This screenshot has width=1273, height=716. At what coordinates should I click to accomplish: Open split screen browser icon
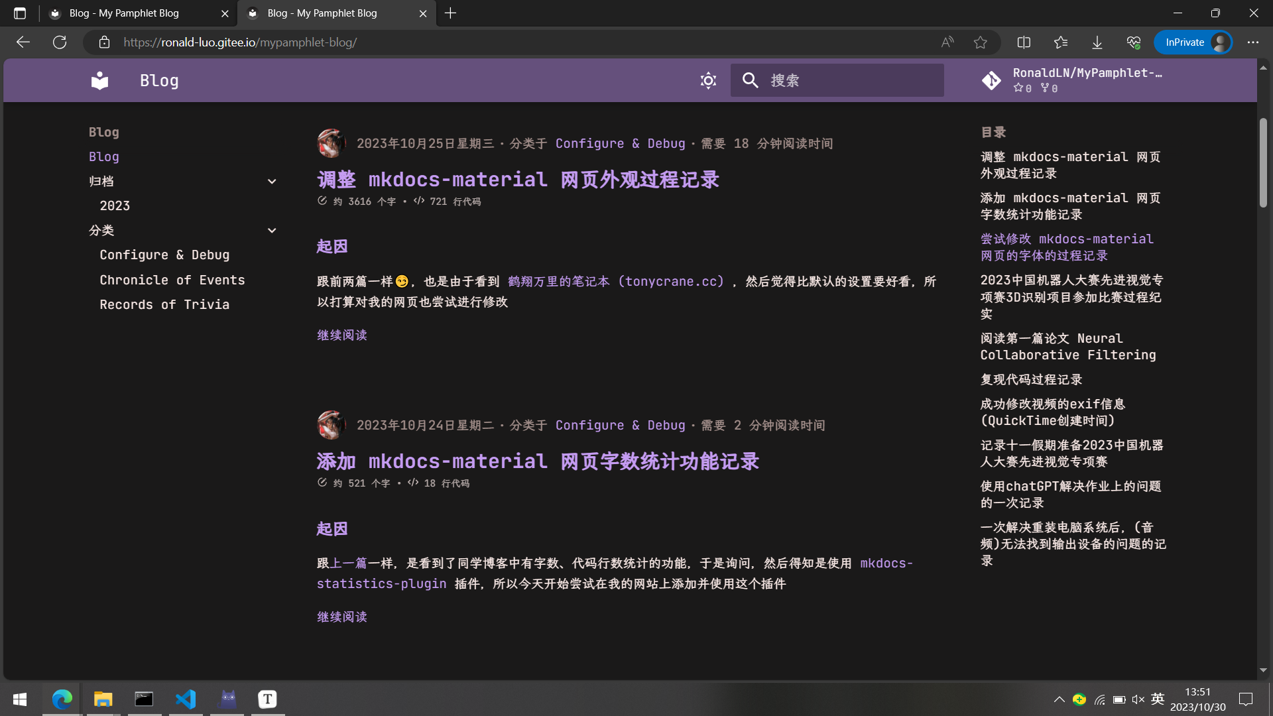(1024, 42)
